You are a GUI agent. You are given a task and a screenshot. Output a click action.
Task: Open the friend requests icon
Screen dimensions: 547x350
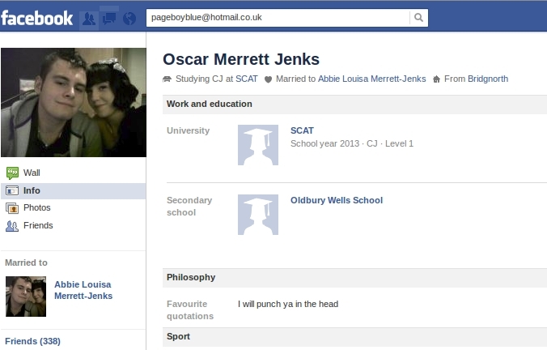89,19
